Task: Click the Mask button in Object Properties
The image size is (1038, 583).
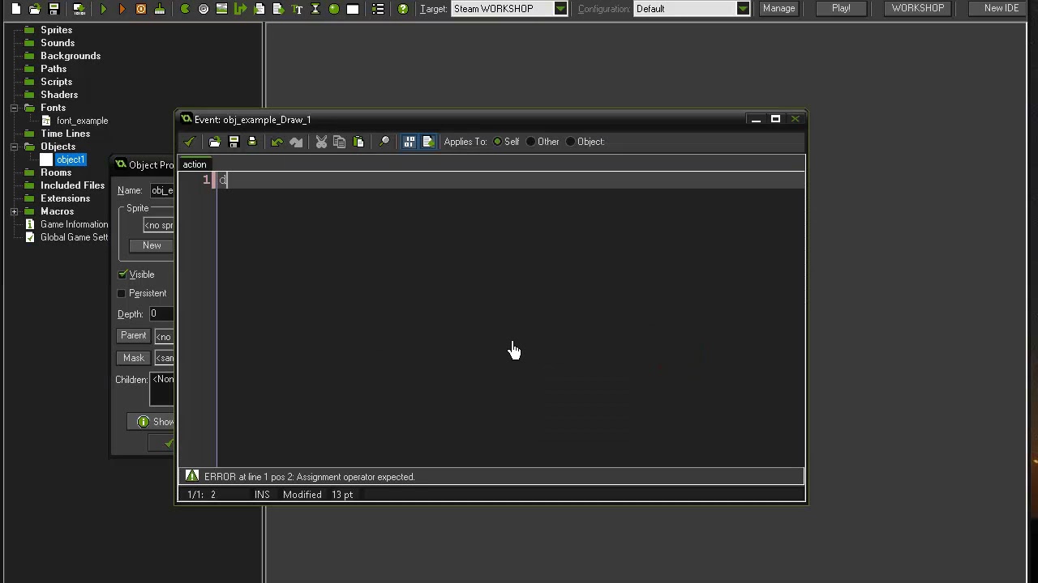Action: [133, 358]
